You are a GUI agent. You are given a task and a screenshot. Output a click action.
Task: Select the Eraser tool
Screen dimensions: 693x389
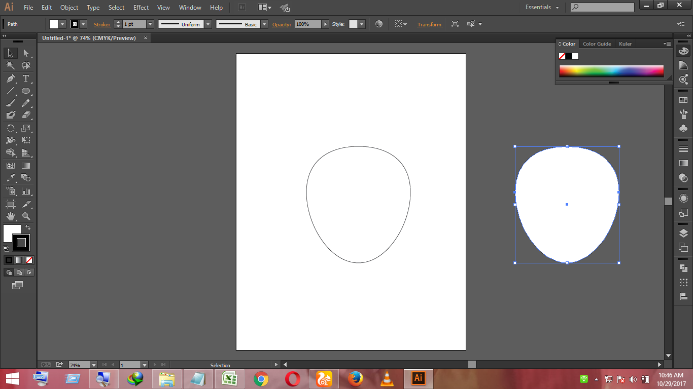click(x=26, y=115)
